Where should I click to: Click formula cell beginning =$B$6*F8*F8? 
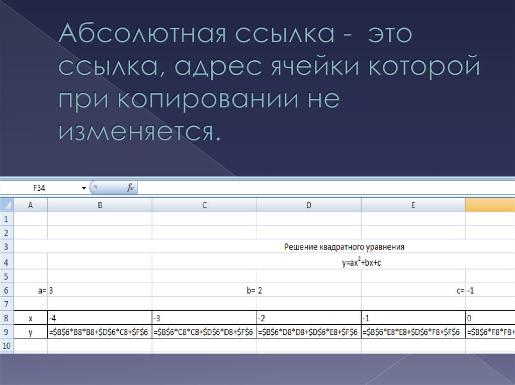[490, 332]
